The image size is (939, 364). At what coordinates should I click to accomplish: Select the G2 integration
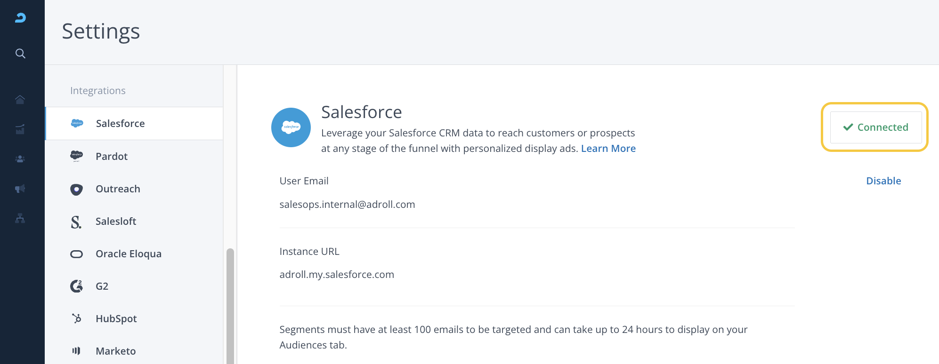102,286
